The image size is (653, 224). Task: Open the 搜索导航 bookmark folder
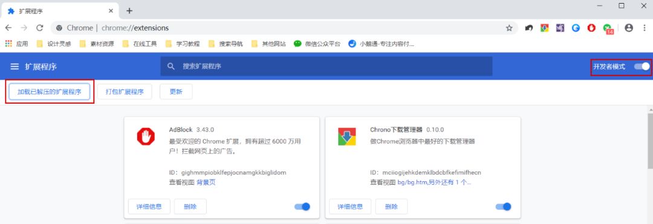tap(226, 43)
